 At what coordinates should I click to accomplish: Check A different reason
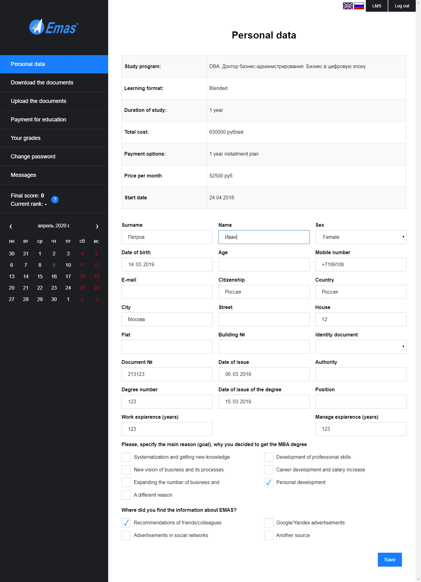(x=126, y=495)
